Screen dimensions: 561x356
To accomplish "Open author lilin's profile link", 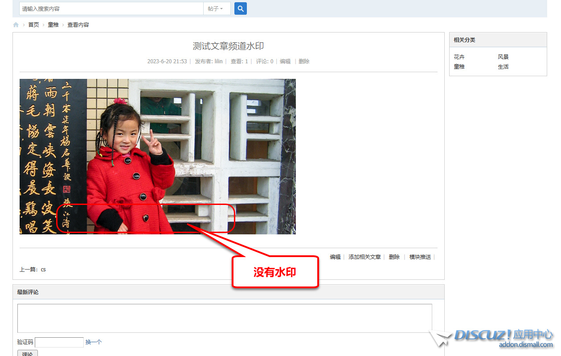I will click(x=218, y=61).
